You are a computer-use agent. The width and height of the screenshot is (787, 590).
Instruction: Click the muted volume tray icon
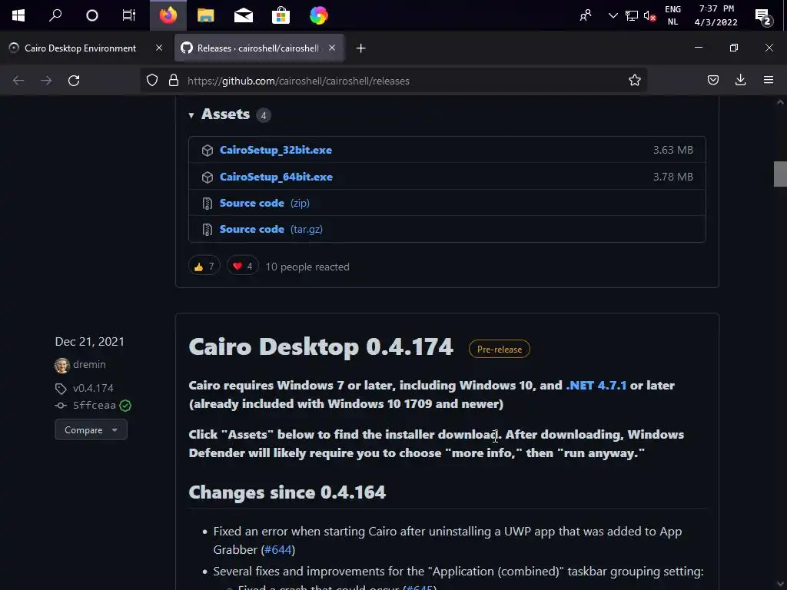650,15
